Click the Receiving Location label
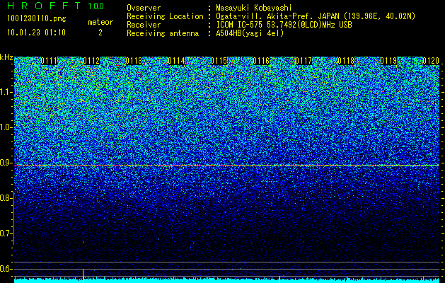The width and height of the screenshot is (445, 283). tap(165, 16)
